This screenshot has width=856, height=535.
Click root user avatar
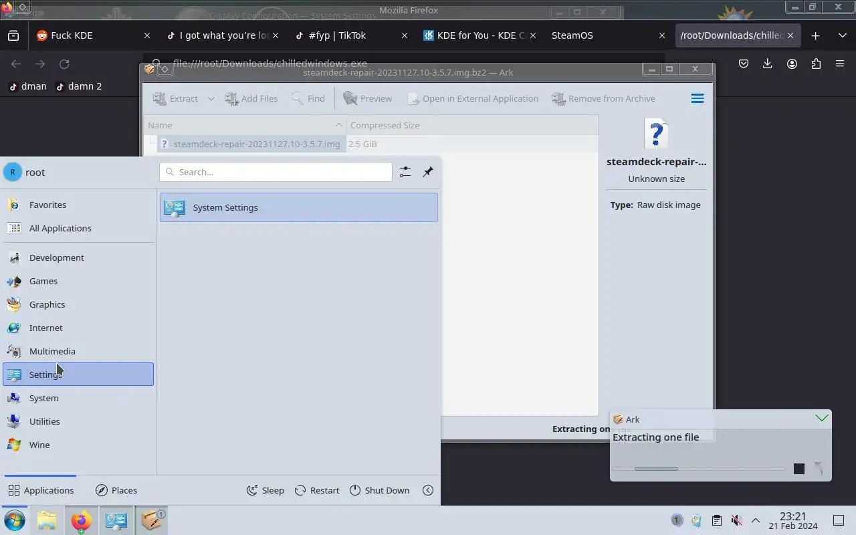click(13, 172)
